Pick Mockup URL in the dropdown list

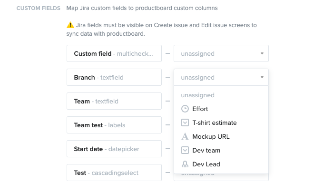point(221,136)
